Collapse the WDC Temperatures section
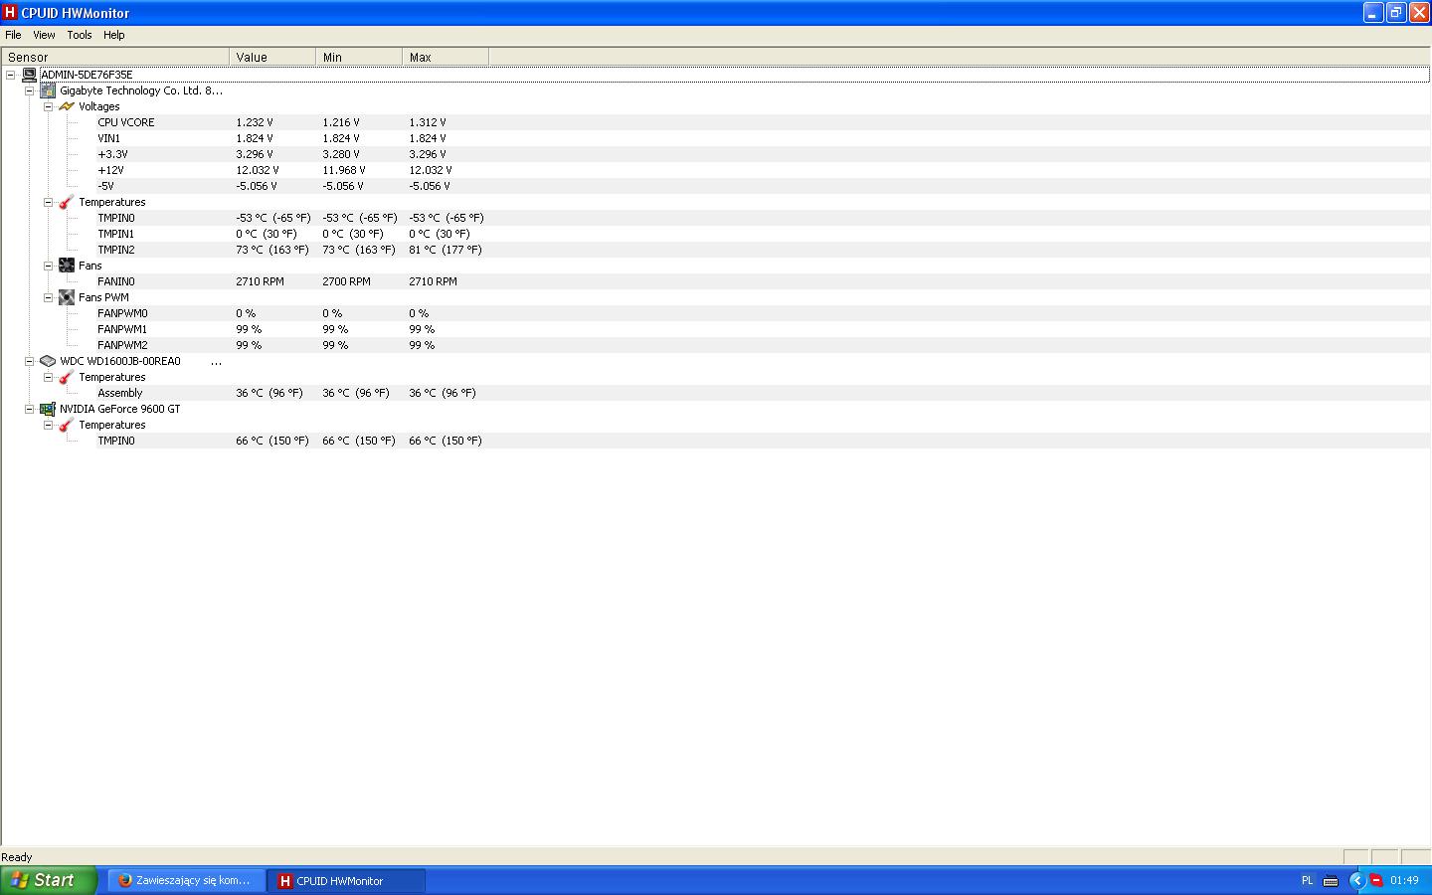 point(48,377)
